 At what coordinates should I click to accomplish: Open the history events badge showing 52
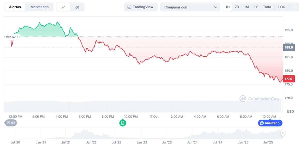11,123
